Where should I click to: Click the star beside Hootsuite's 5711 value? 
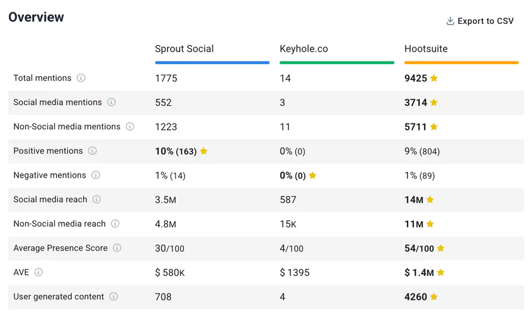pyautogui.click(x=434, y=127)
